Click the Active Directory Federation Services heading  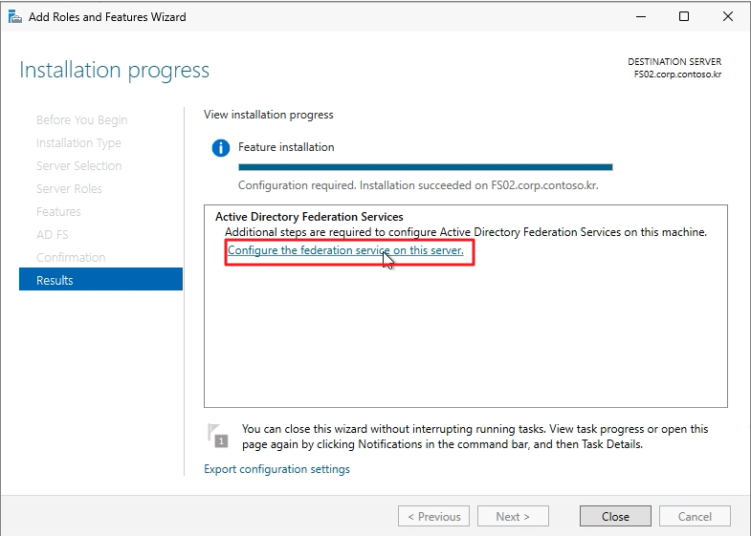coord(309,217)
